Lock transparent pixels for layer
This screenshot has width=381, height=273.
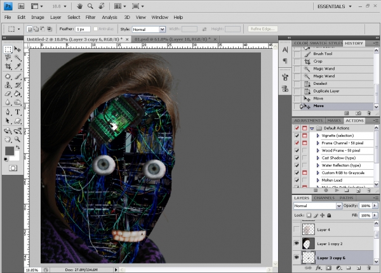309,215
